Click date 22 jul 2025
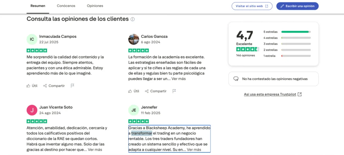Viewport: 344px width, 155px height. [x=49, y=42]
